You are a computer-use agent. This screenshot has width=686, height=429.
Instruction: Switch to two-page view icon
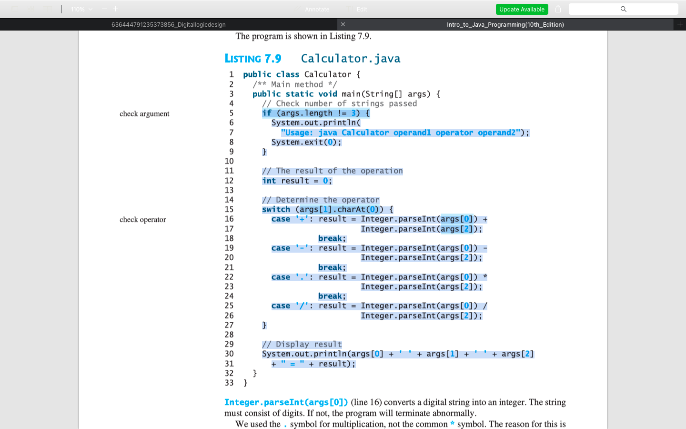[47, 9]
